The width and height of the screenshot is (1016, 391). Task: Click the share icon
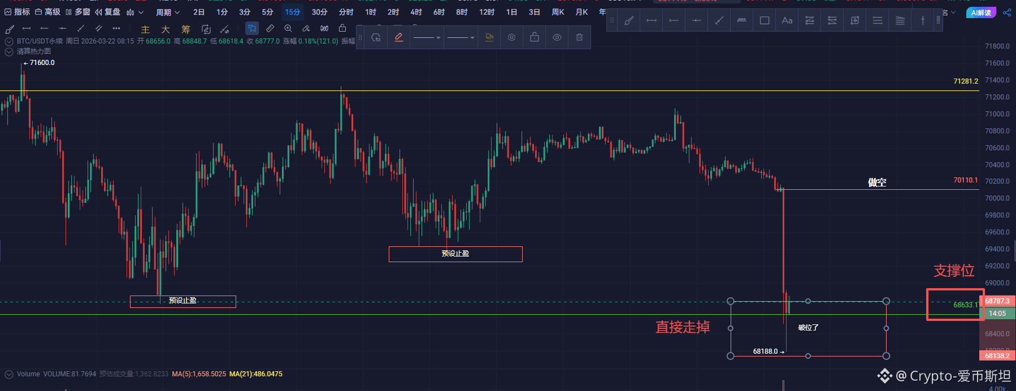(1007, 12)
